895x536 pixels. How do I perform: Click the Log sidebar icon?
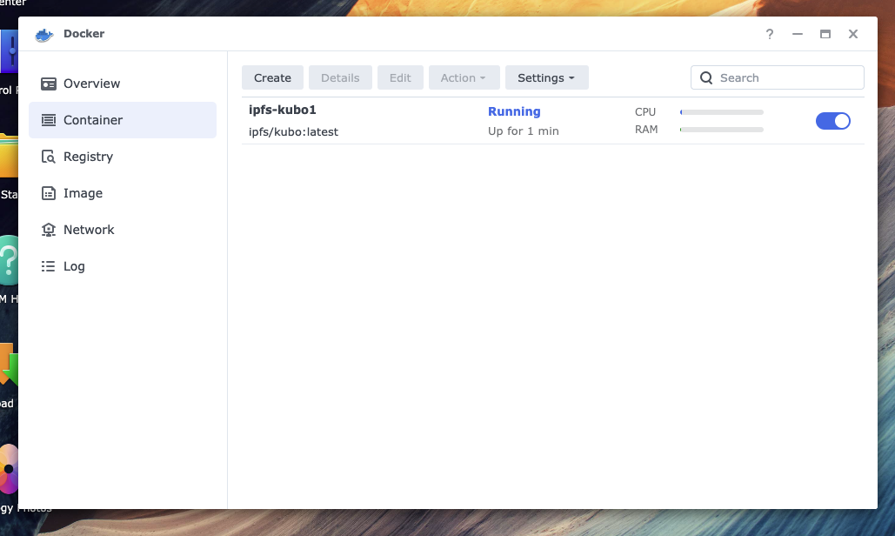[49, 266]
